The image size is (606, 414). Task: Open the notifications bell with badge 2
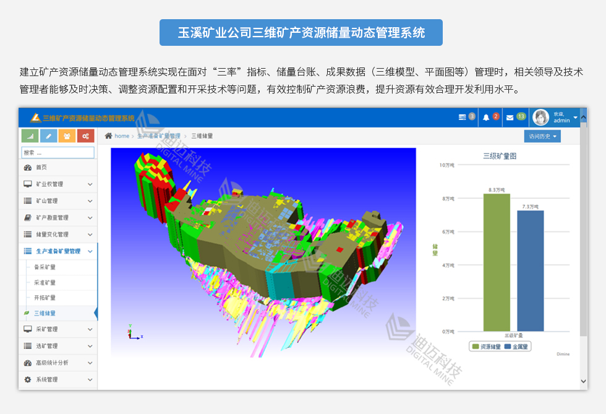[x=490, y=117]
